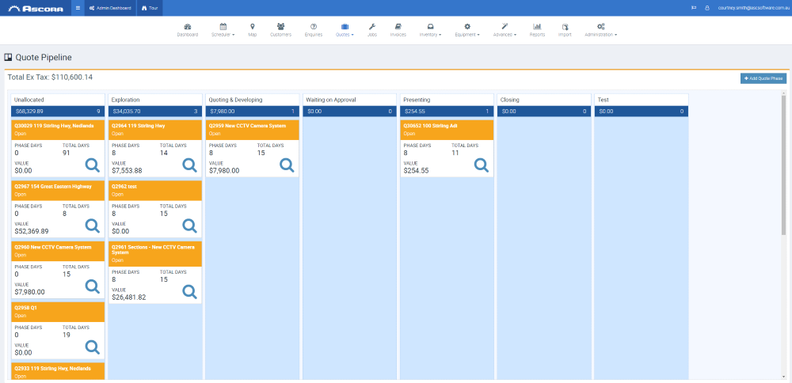This screenshot has width=792, height=383.
Task: Open the Q2959 New CCTV Camera System card
Action: (x=252, y=148)
